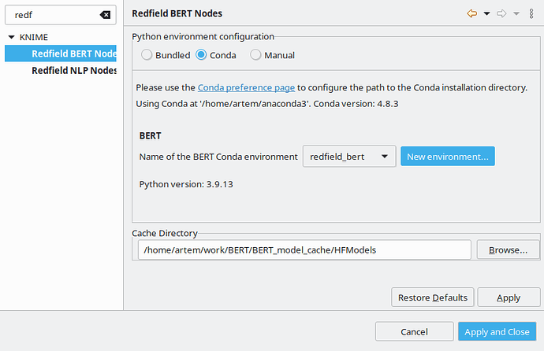
Task: Click 'Python environment configuration' group label
Action: [x=203, y=37]
